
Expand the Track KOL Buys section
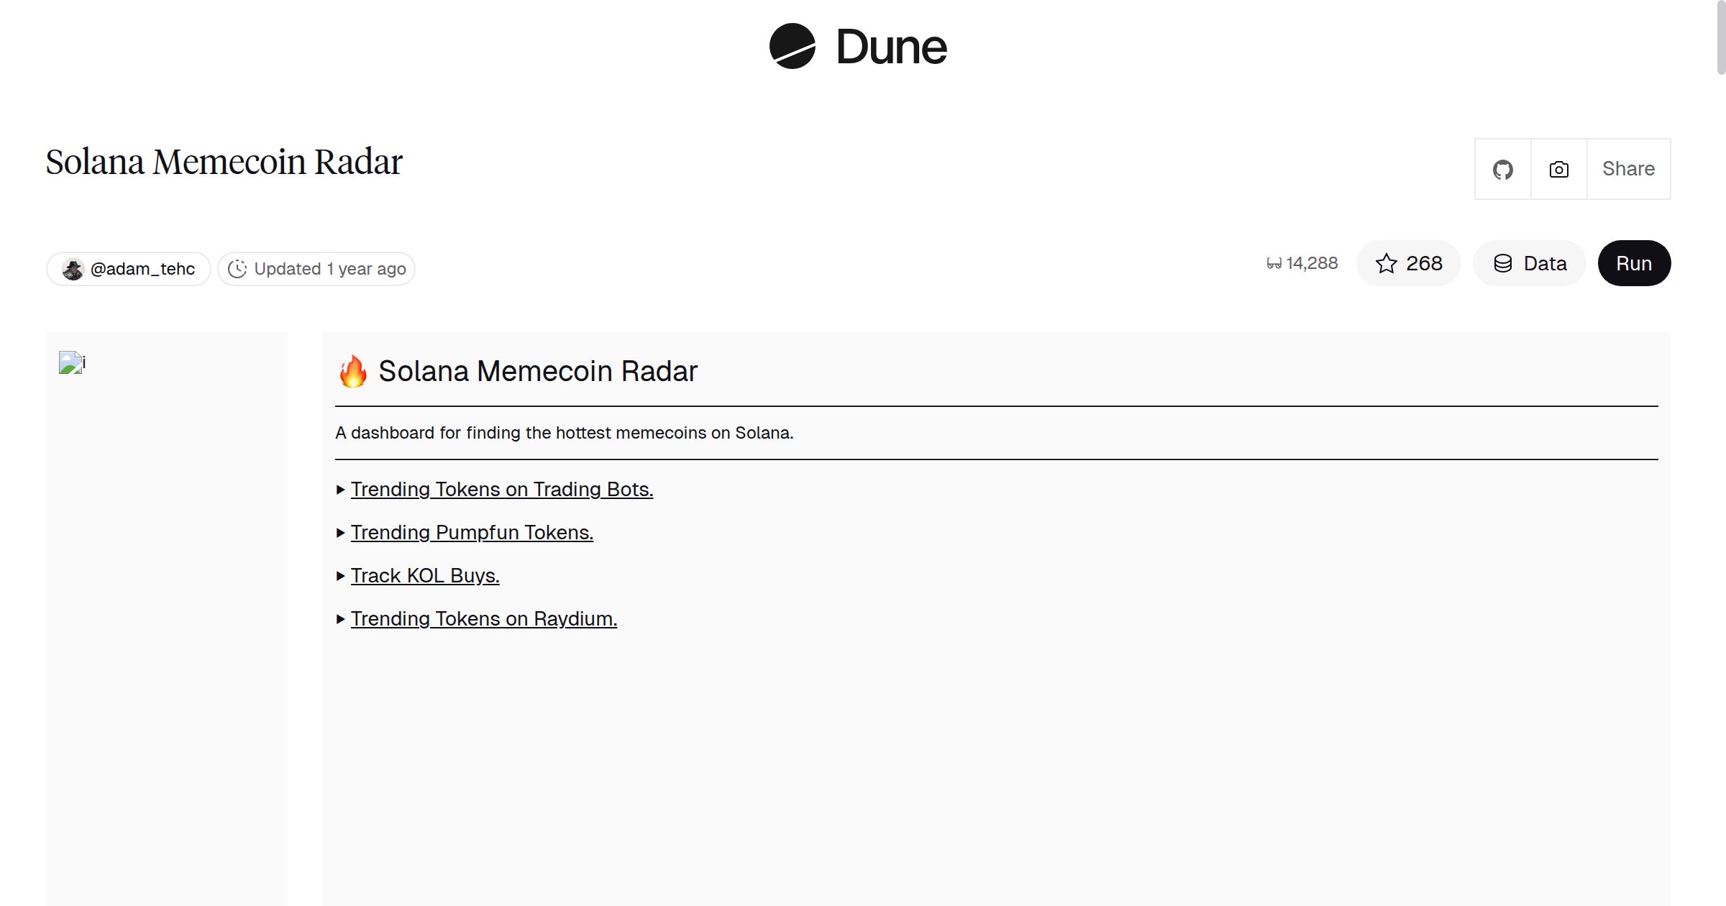[339, 575]
